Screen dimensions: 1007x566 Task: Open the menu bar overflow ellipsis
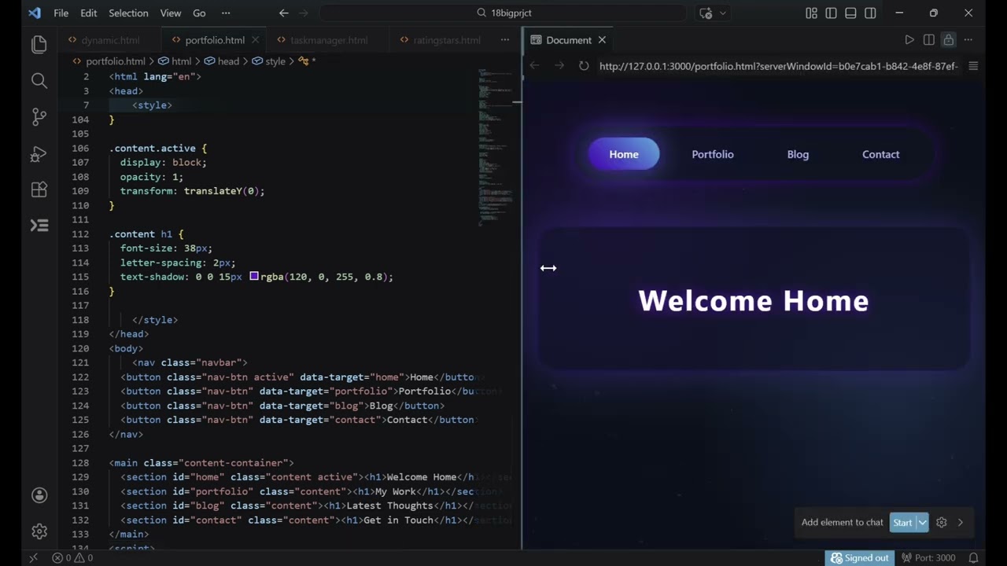coord(226,13)
